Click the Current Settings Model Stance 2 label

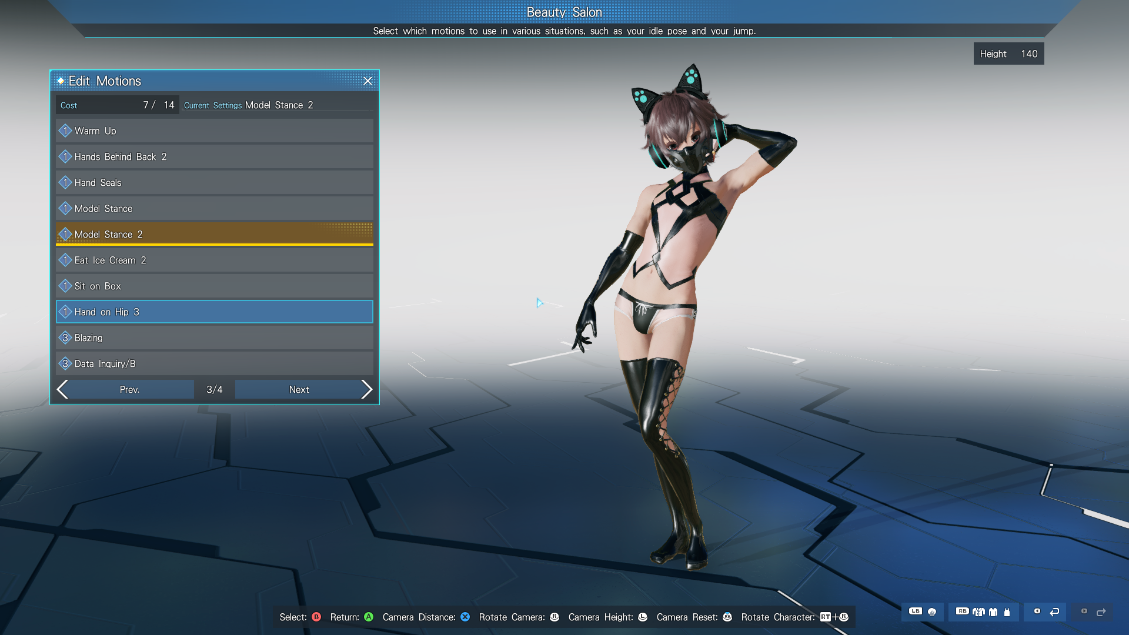[249, 105]
